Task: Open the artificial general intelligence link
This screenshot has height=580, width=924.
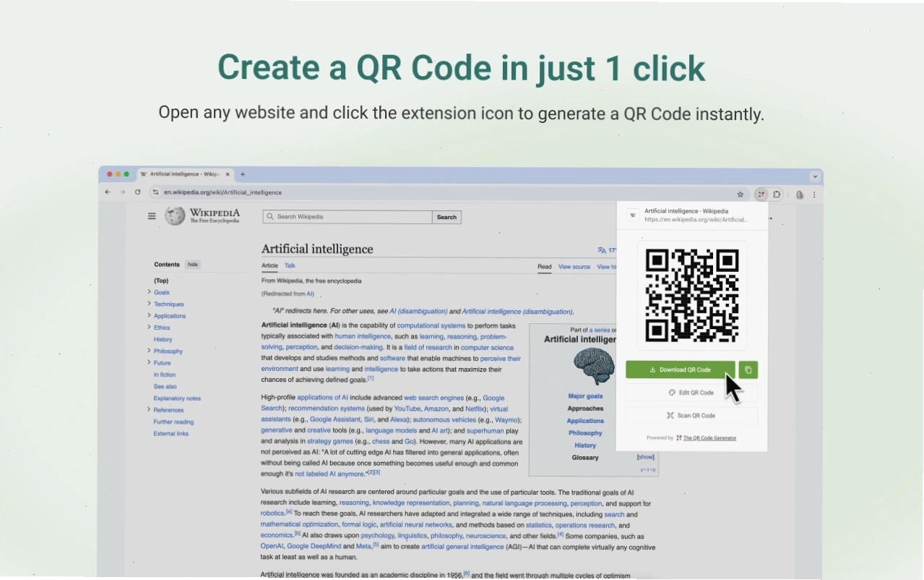Action: (x=462, y=547)
